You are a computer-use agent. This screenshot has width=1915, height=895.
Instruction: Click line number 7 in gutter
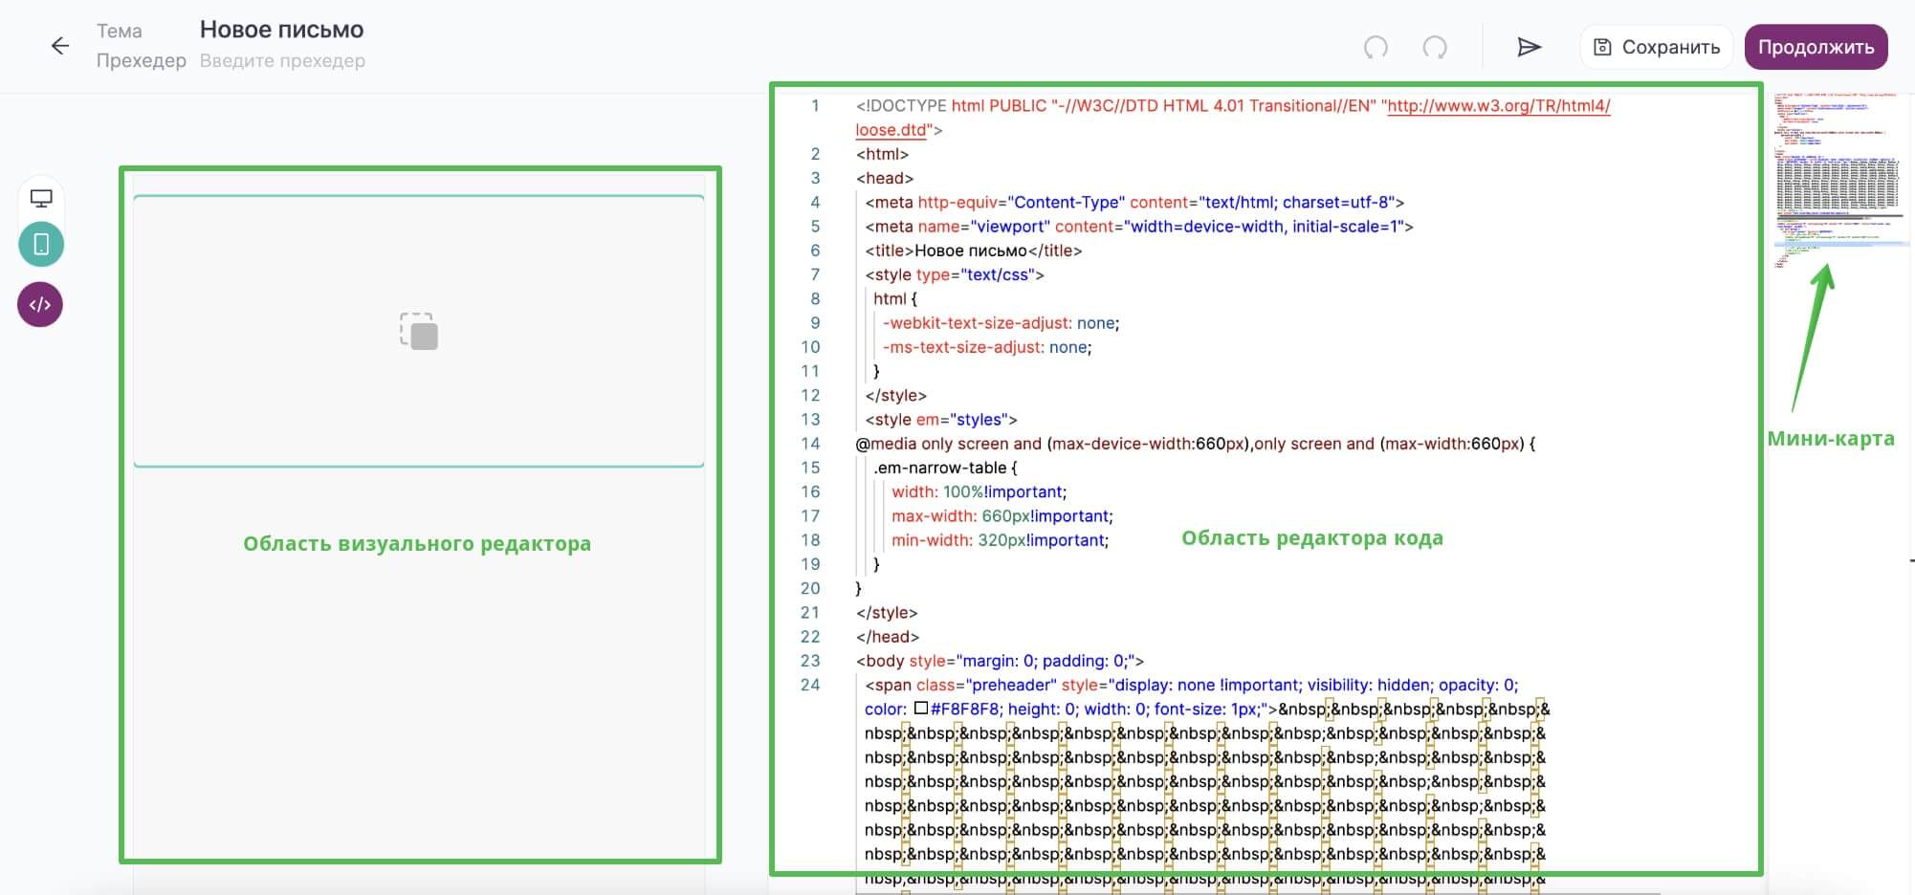(x=815, y=274)
